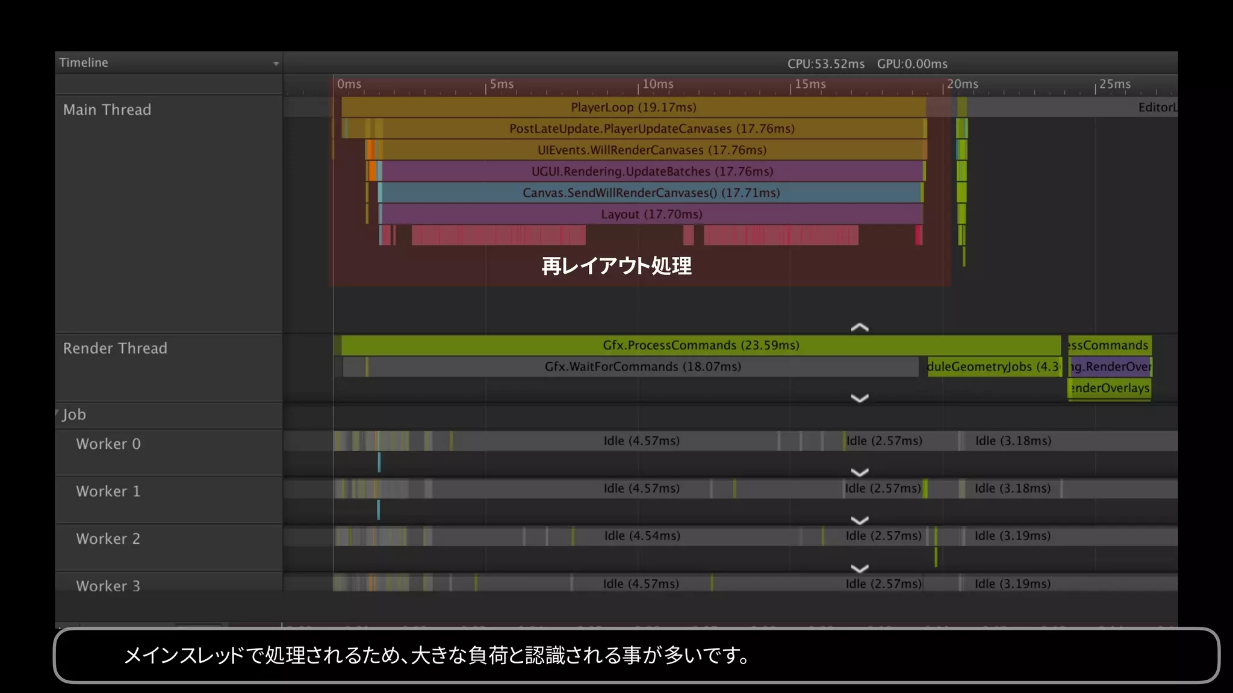Select the Main Thread label
1233x693 pixels.
pyautogui.click(x=107, y=109)
